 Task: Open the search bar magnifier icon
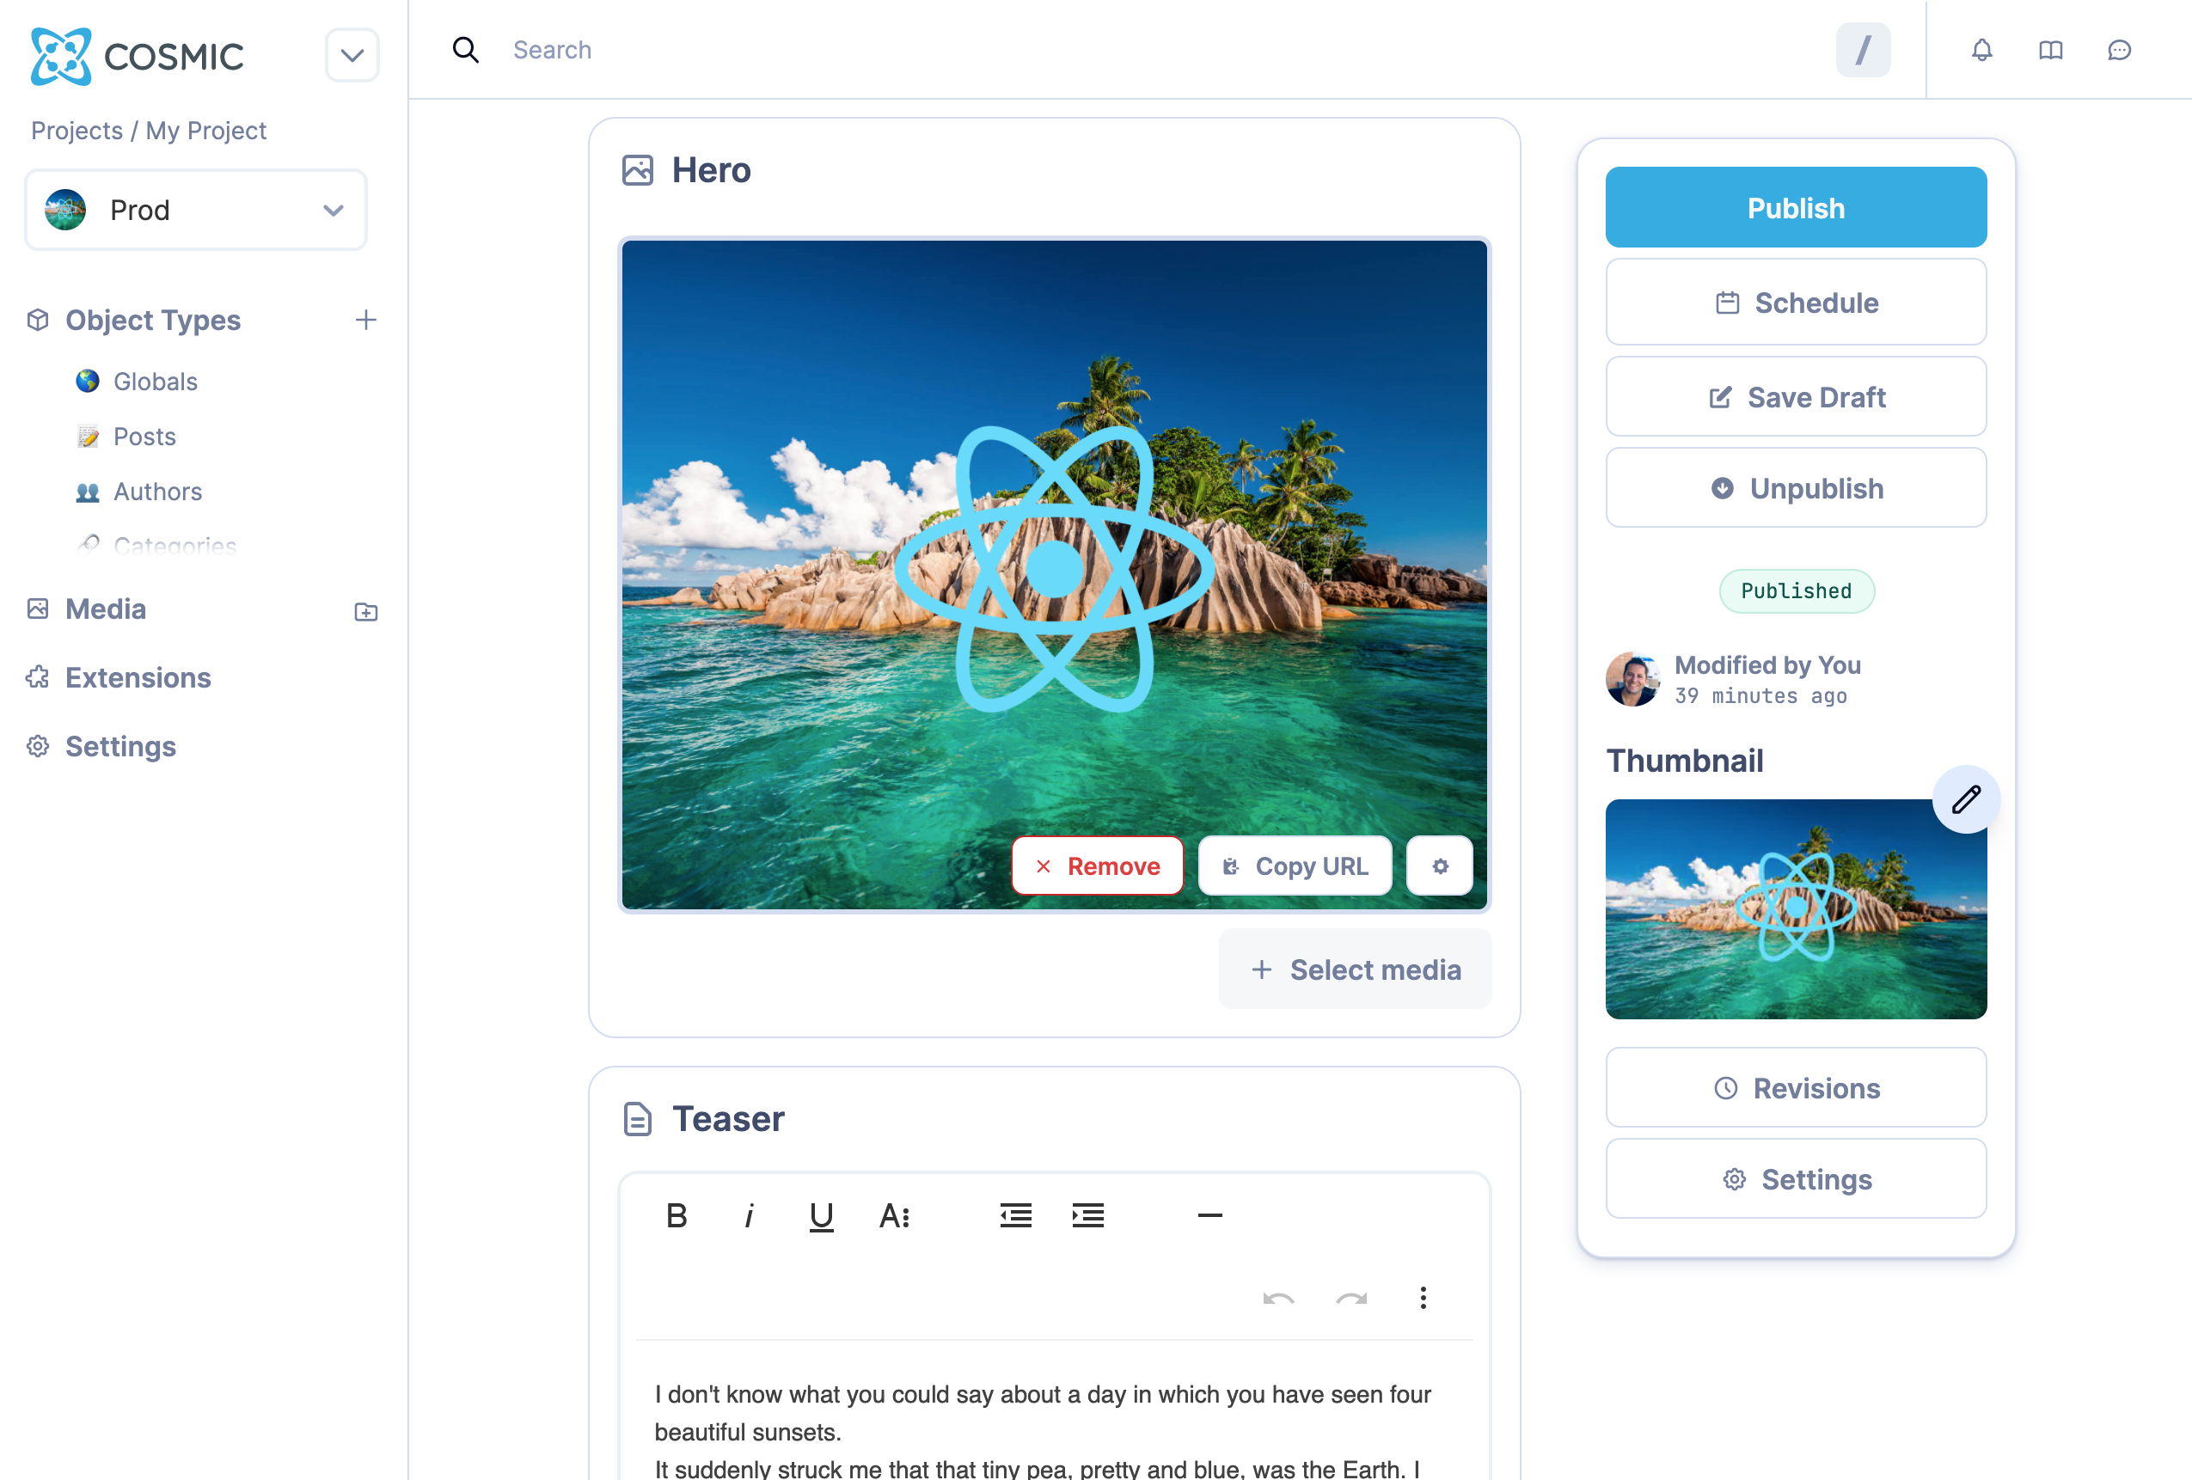point(467,50)
